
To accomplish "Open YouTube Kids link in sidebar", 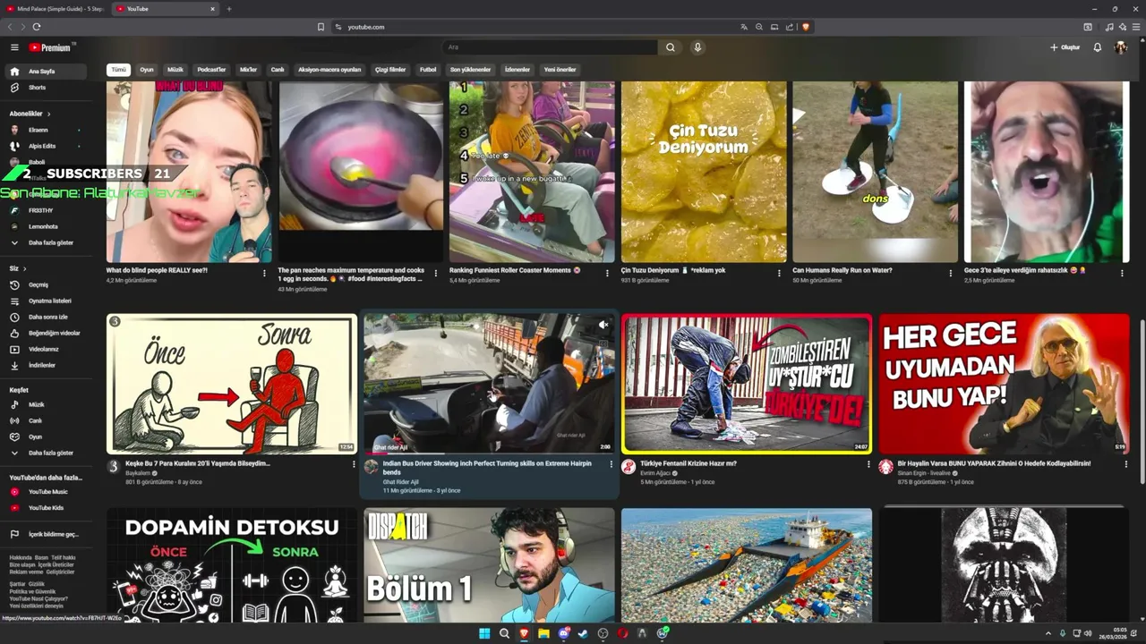I will (47, 508).
